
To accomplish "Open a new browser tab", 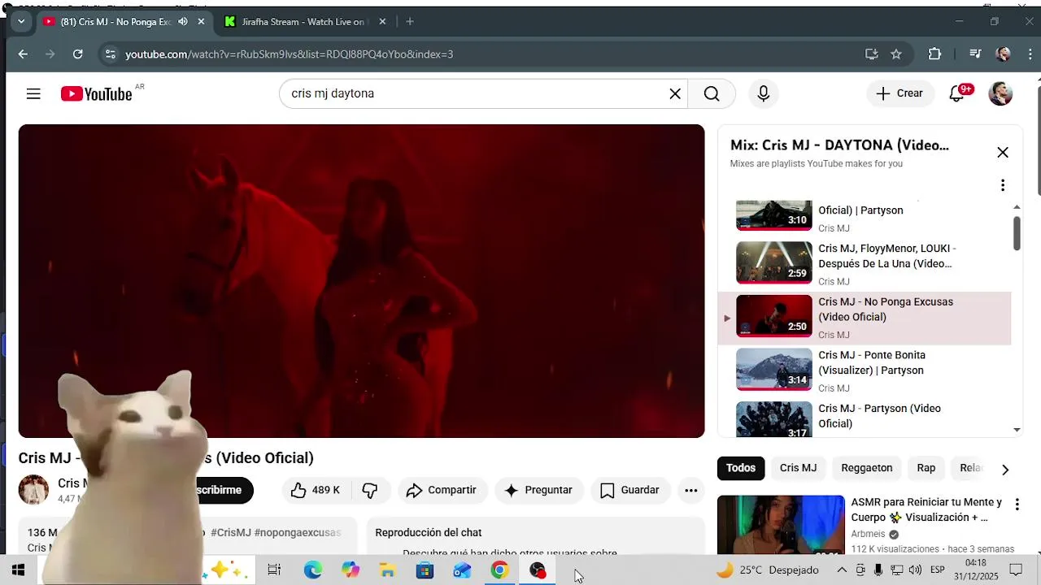I will point(410,22).
